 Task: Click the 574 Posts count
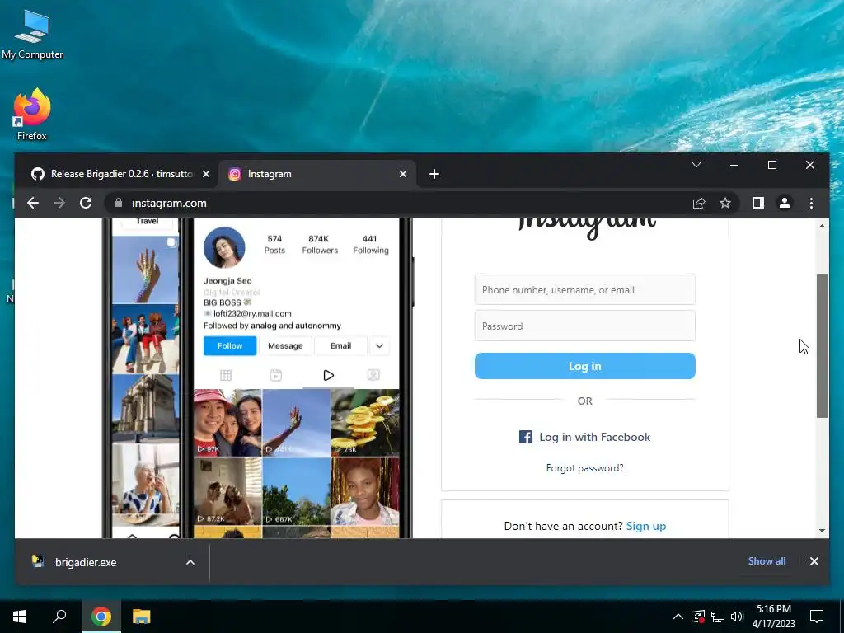click(274, 244)
